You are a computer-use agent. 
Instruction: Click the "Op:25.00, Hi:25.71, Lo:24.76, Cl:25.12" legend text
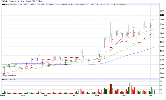click(20, 4)
